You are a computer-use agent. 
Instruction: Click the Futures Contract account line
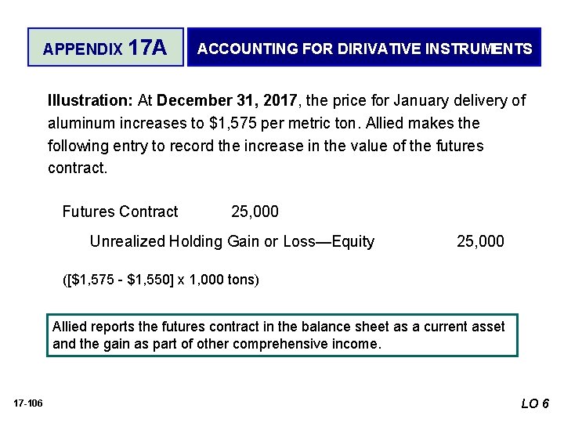[120, 211]
